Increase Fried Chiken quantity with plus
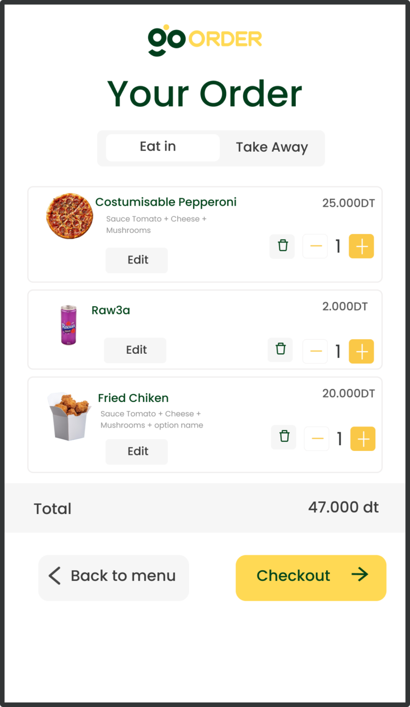This screenshot has width=410, height=707. [363, 439]
